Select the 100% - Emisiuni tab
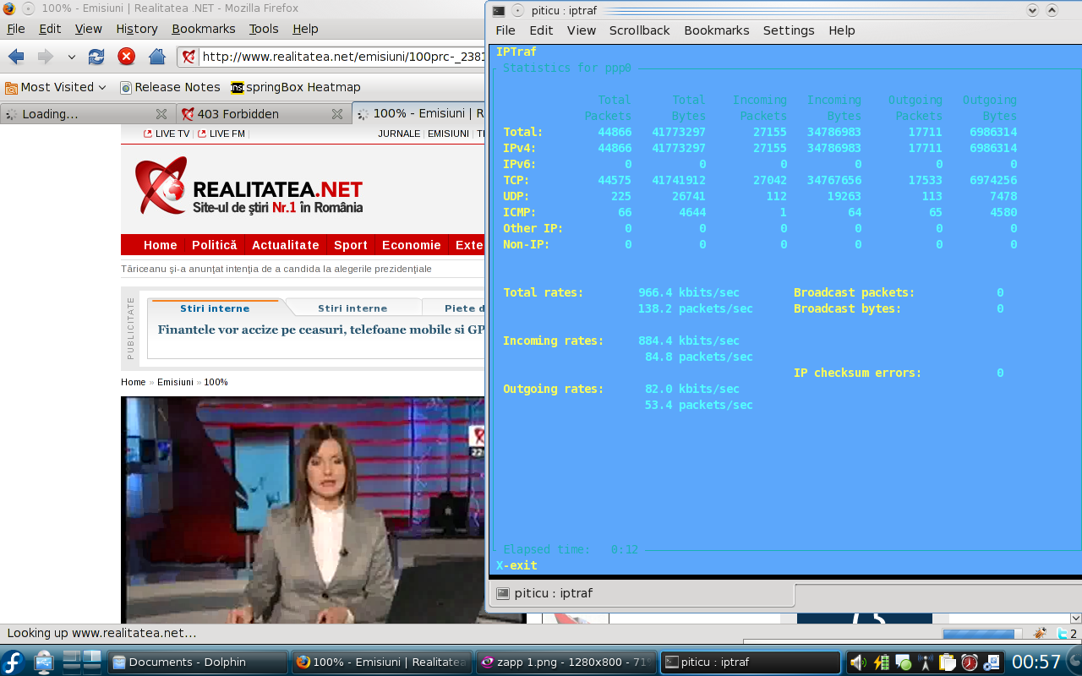 point(419,114)
